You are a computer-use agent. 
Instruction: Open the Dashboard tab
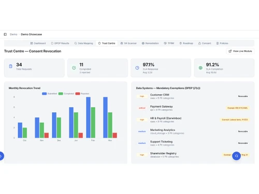[x=38, y=43]
